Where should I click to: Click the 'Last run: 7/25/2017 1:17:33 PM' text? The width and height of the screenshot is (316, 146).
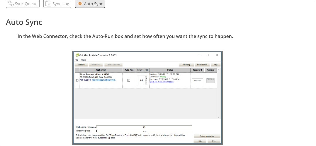point(164,74)
